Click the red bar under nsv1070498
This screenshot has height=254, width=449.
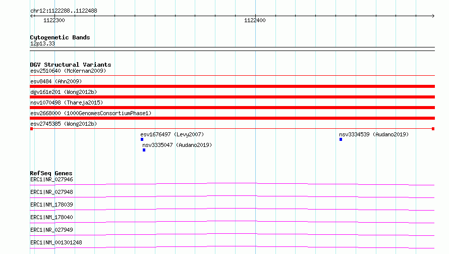(x=232, y=108)
